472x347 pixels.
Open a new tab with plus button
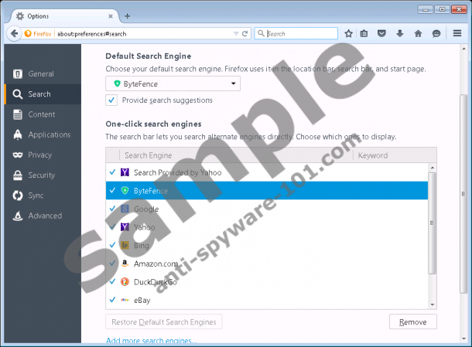point(127,15)
